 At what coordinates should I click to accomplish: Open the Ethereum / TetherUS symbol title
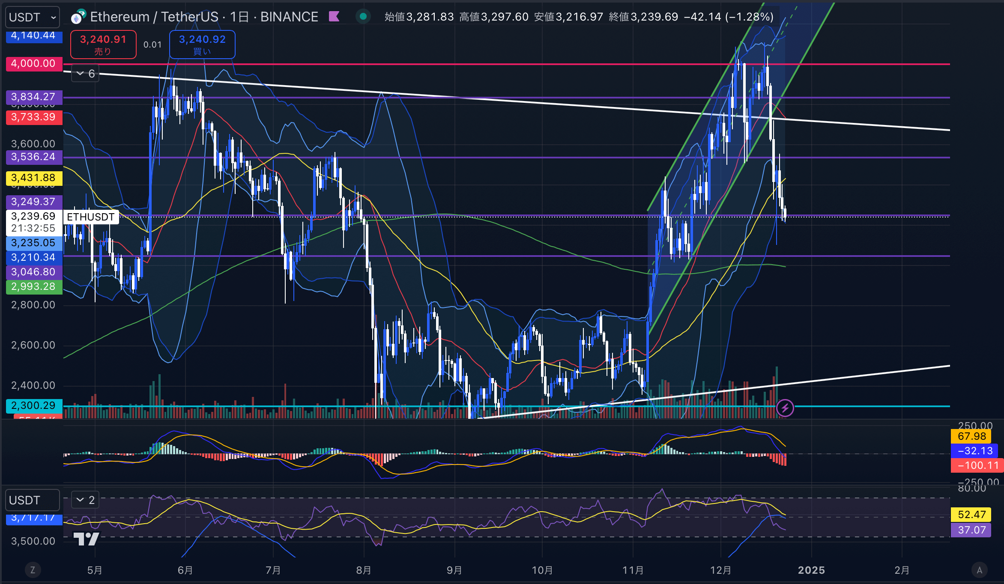[204, 17]
